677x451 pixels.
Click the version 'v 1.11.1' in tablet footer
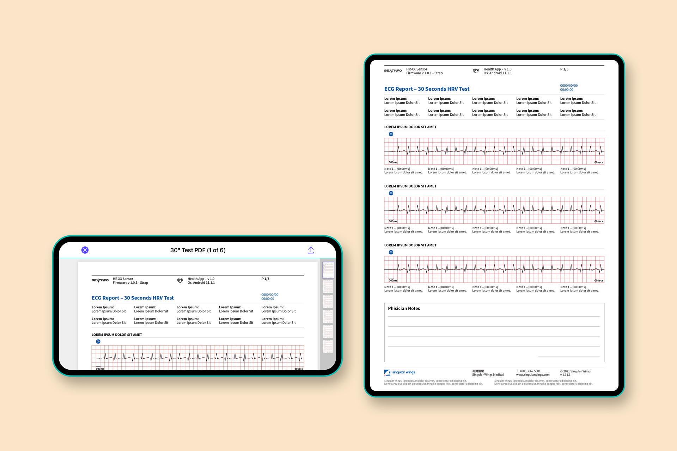click(565, 375)
